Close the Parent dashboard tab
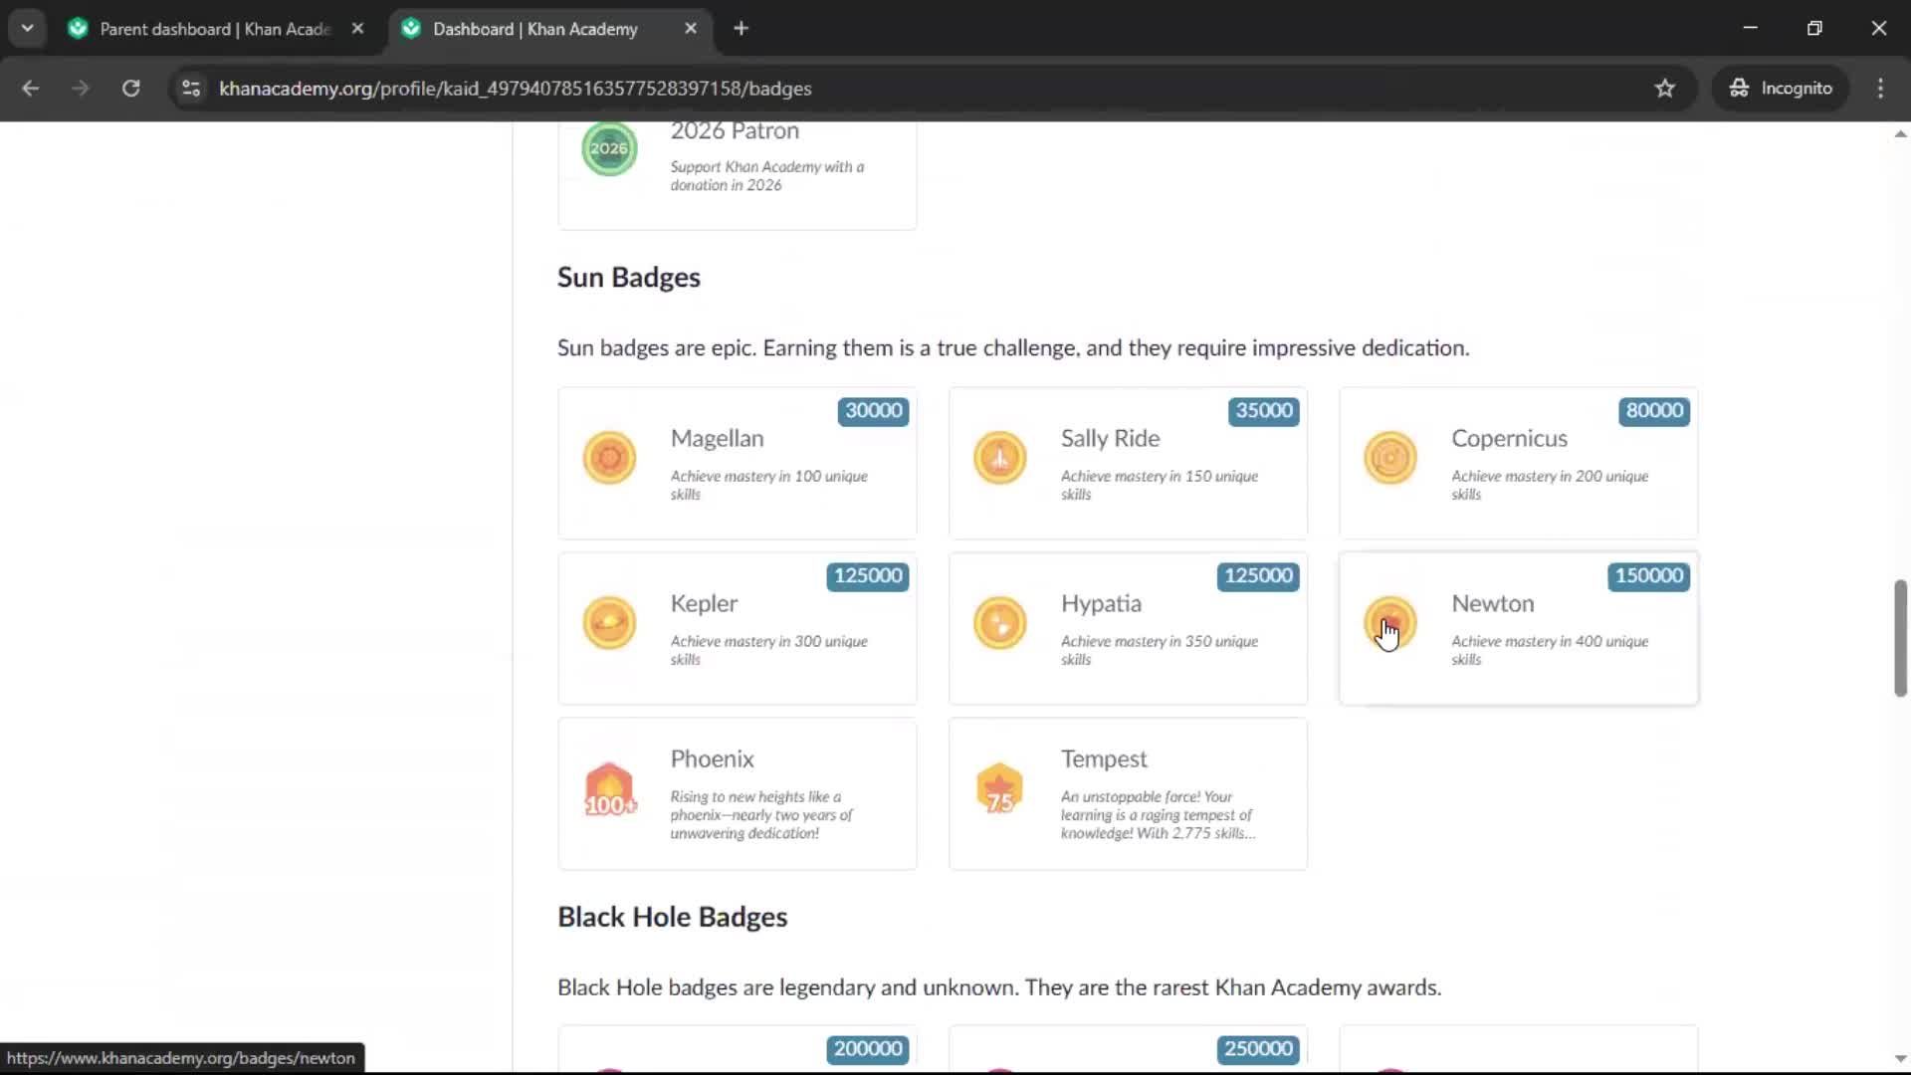Screen dimensions: 1911x1075 click(357, 29)
